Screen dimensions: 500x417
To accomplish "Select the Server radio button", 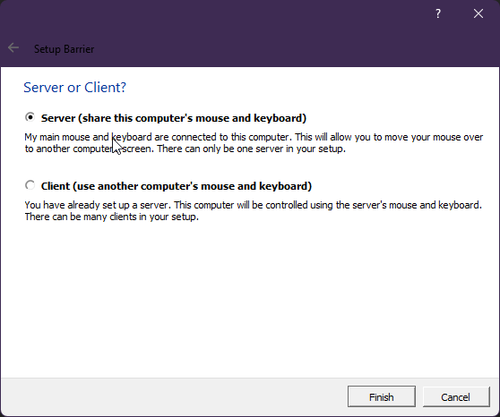I will [30, 117].
